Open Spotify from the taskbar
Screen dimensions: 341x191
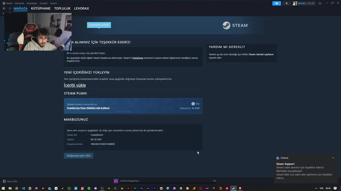(89, 188)
